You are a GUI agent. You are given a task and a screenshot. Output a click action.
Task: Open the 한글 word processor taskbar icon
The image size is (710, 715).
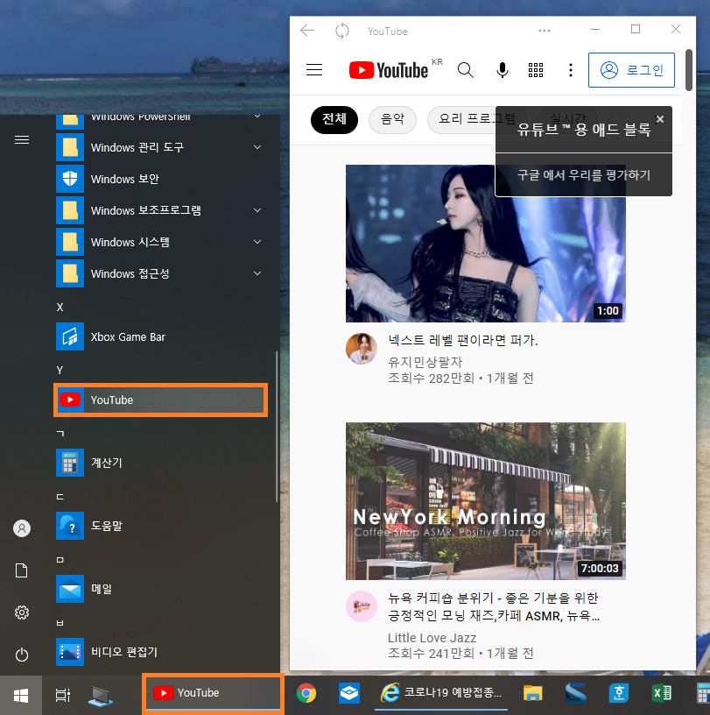pyautogui.click(x=619, y=693)
